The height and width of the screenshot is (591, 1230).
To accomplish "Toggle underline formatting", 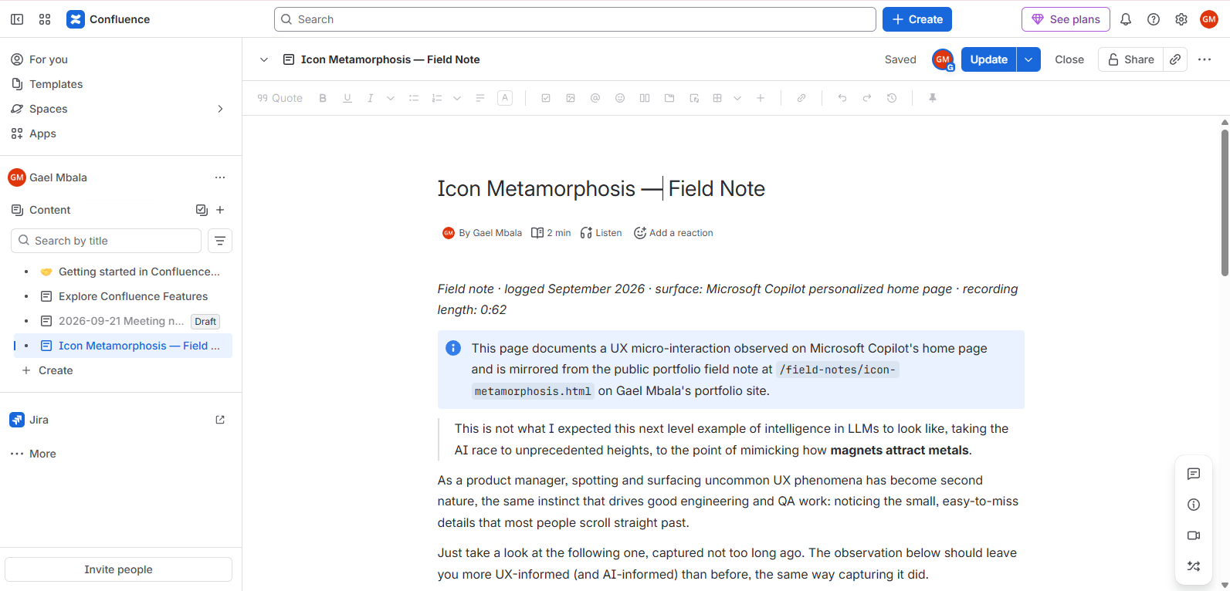I will click(347, 98).
